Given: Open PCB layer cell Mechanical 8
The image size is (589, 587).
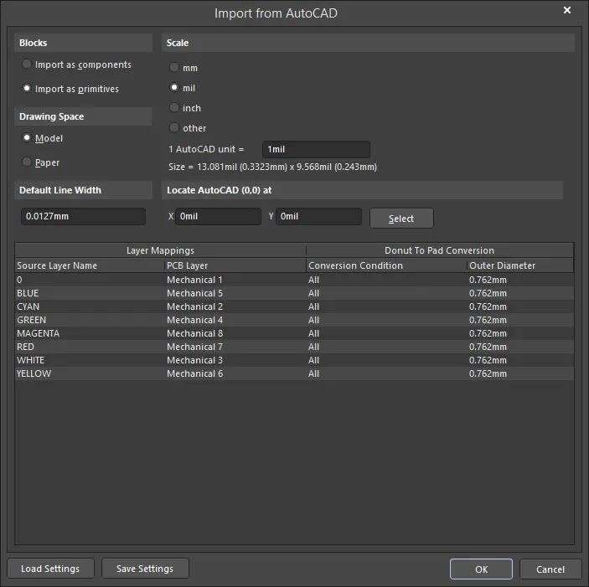Looking at the screenshot, I should coord(235,333).
